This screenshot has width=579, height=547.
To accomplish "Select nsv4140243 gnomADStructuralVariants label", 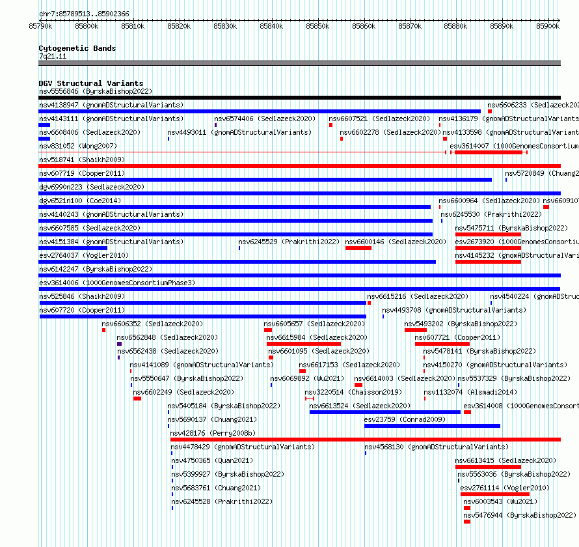I will point(111,214).
